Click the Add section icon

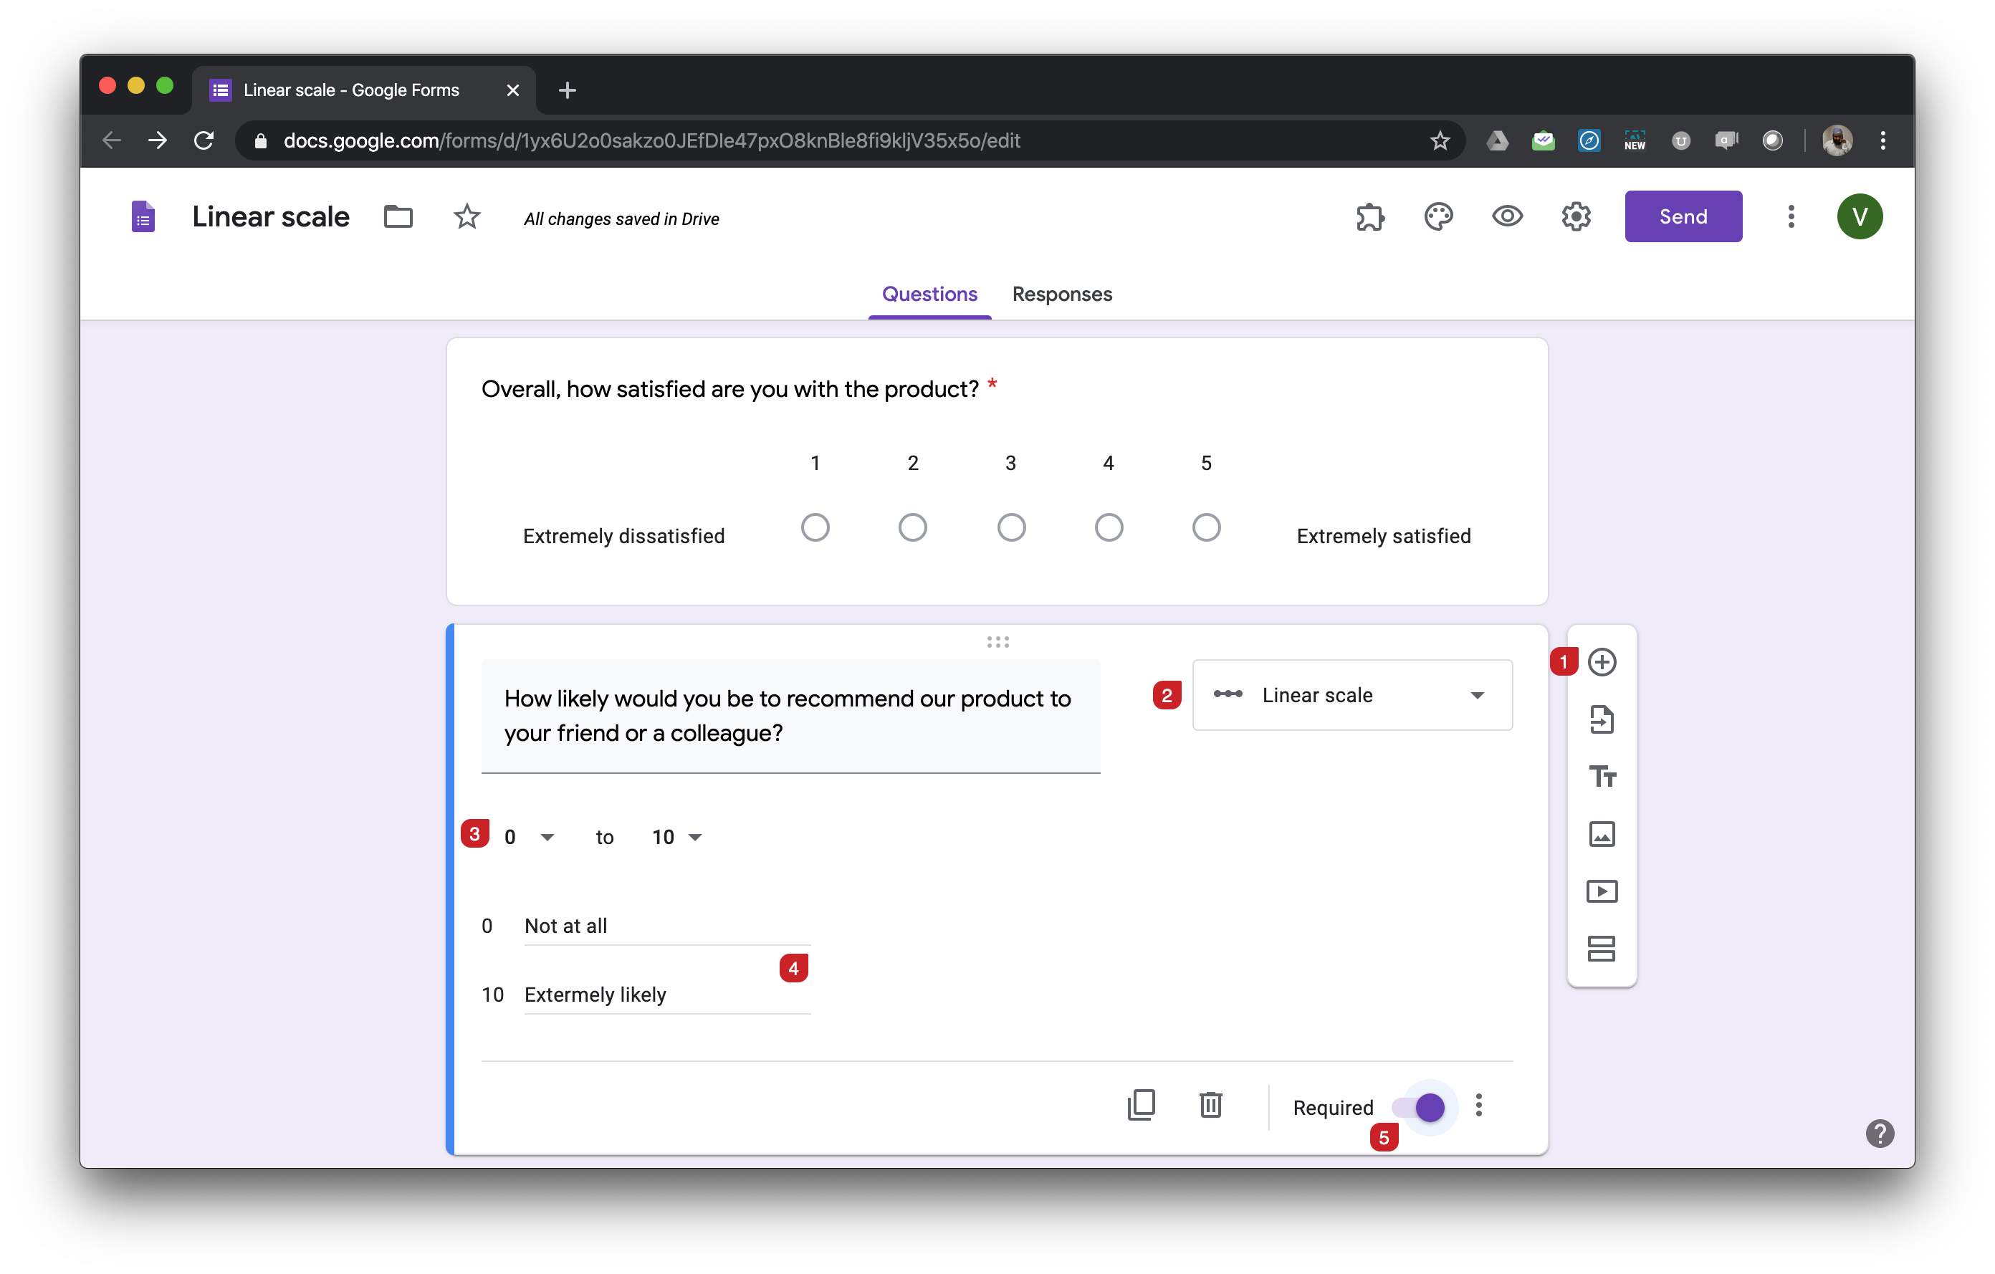1602,949
